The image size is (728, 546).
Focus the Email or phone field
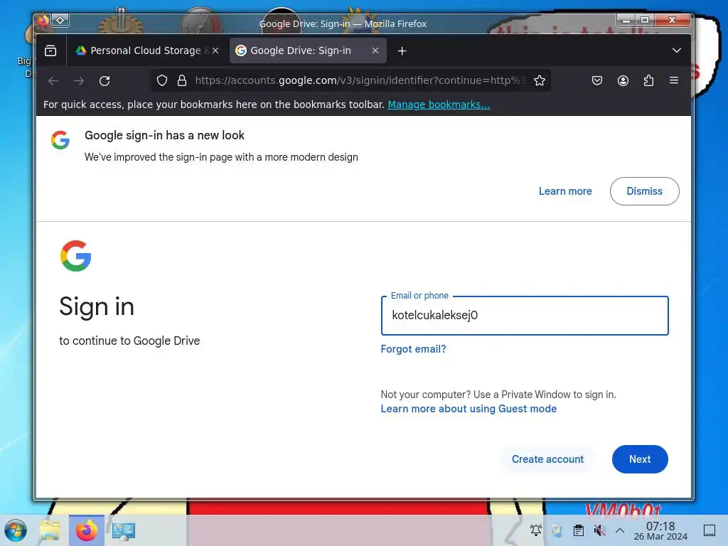tap(525, 315)
